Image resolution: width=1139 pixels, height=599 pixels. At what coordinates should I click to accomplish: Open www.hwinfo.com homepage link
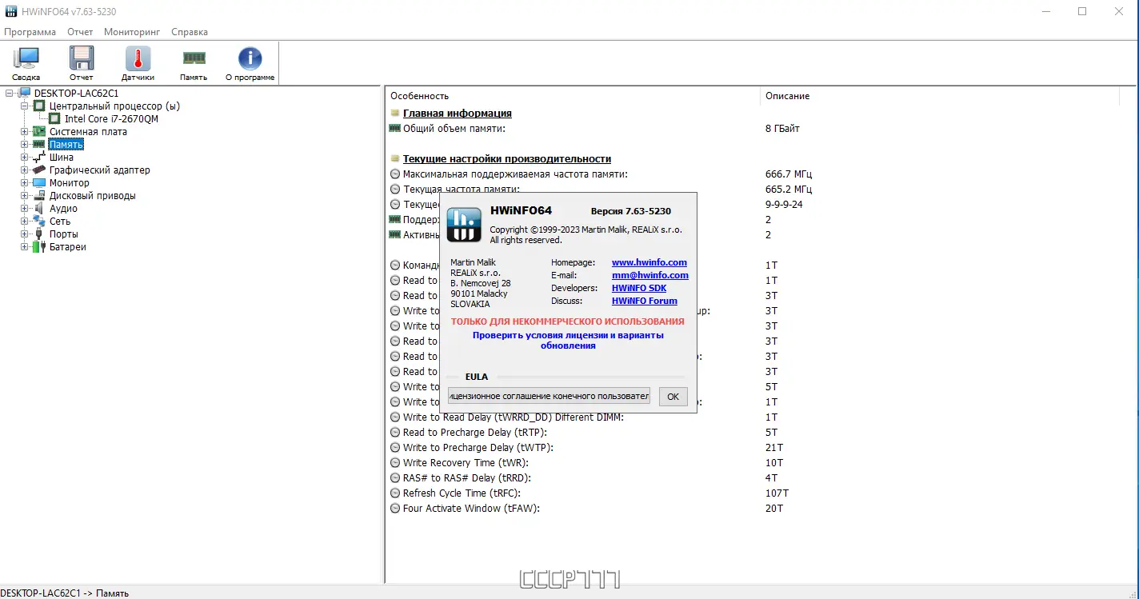coord(649,262)
